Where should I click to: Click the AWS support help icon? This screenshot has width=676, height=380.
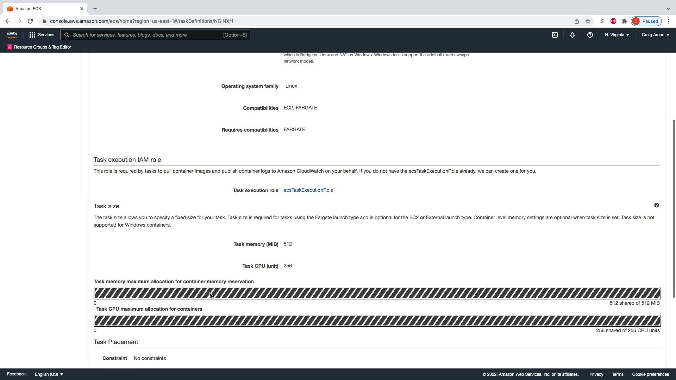pos(590,35)
